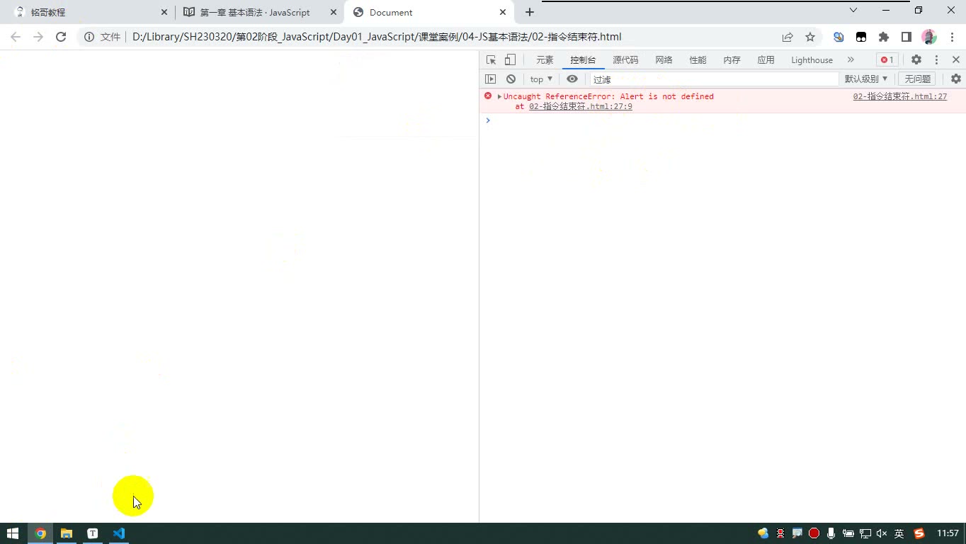Switch to the 网络 panel tab
This screenshot has width=966, height=544.
(x=664, y=60)
